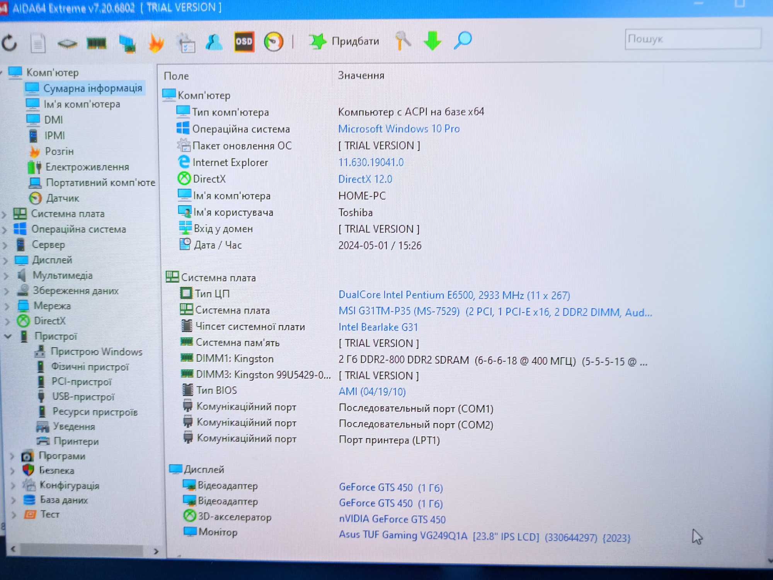Image resolution: width=773 pixels, height=580 pixels.
Task: Open MSI G31TM-P35 motherboard link
Action: [x=495, y=312]
